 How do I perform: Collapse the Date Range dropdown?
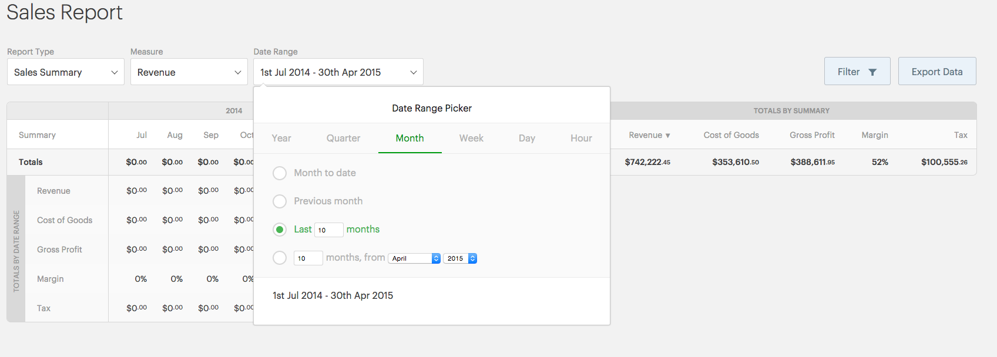(x=338, y=72)
